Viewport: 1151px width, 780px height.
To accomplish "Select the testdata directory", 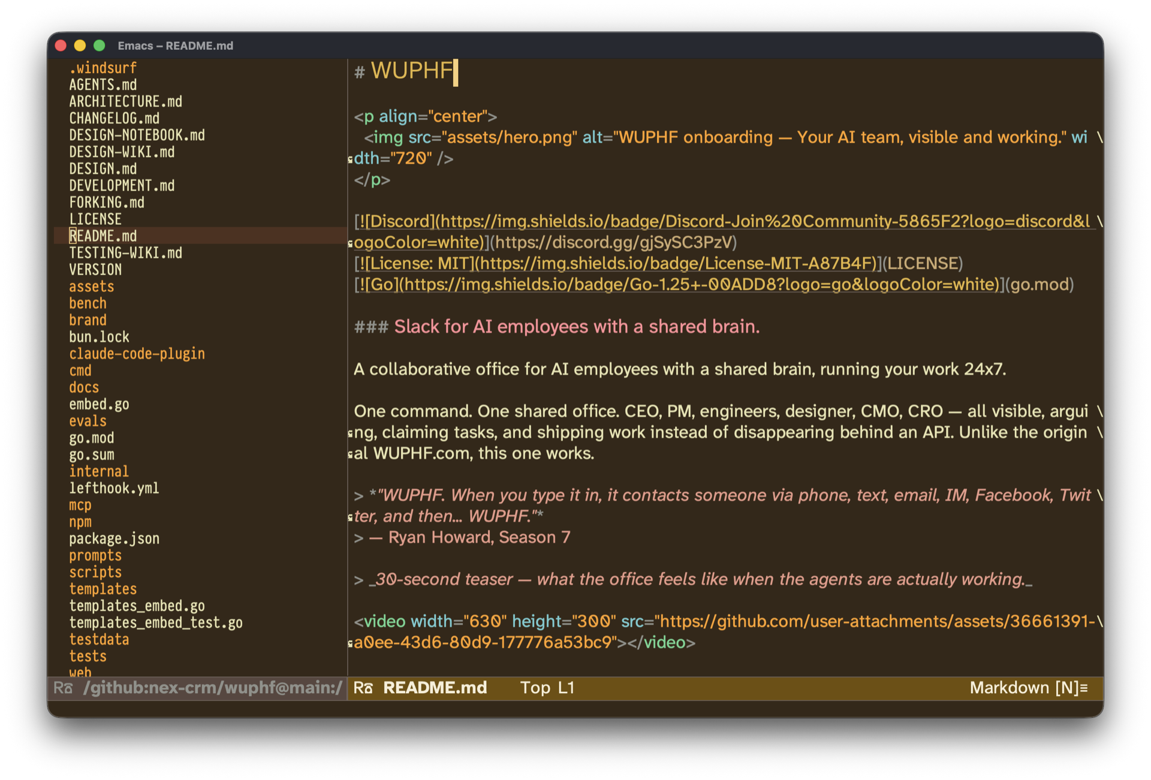I will [99, 639].
